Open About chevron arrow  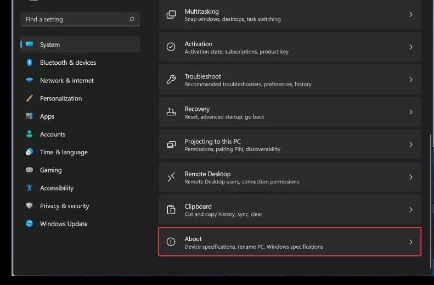pos(411,242)
